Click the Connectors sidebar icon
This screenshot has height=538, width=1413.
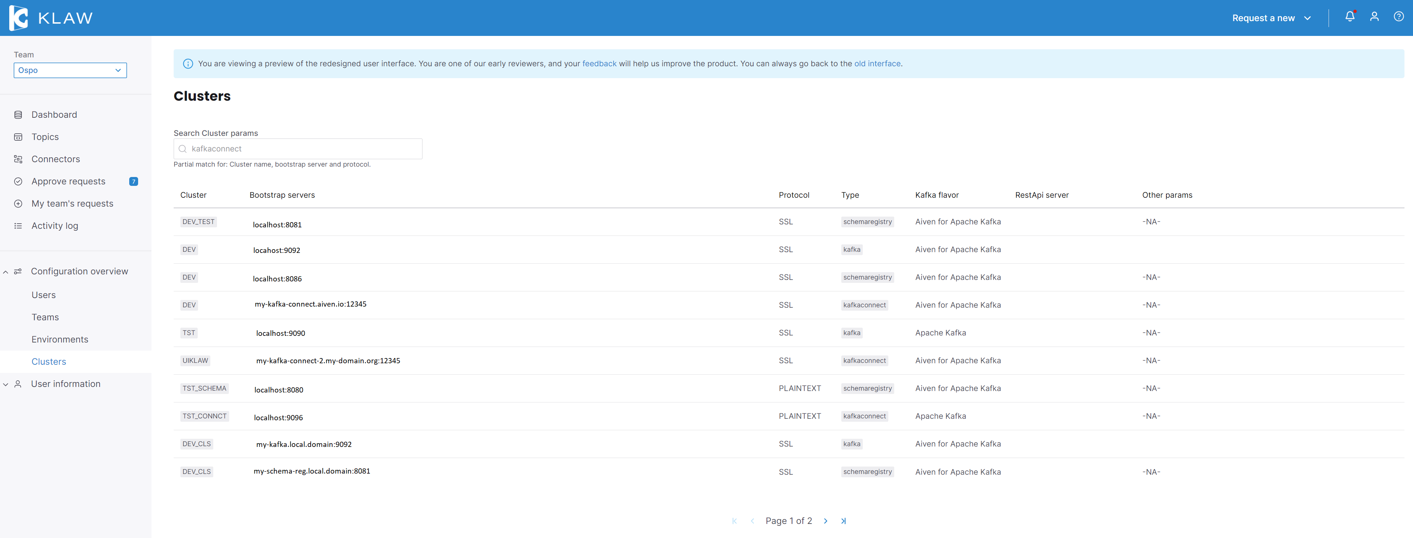(x=18, y=159)
